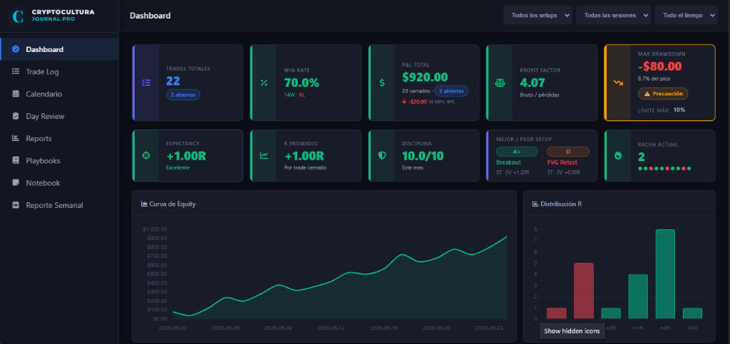Click the Por trade cerrado caption
This screenshot has width=730, height=344.
coord(305,167)
